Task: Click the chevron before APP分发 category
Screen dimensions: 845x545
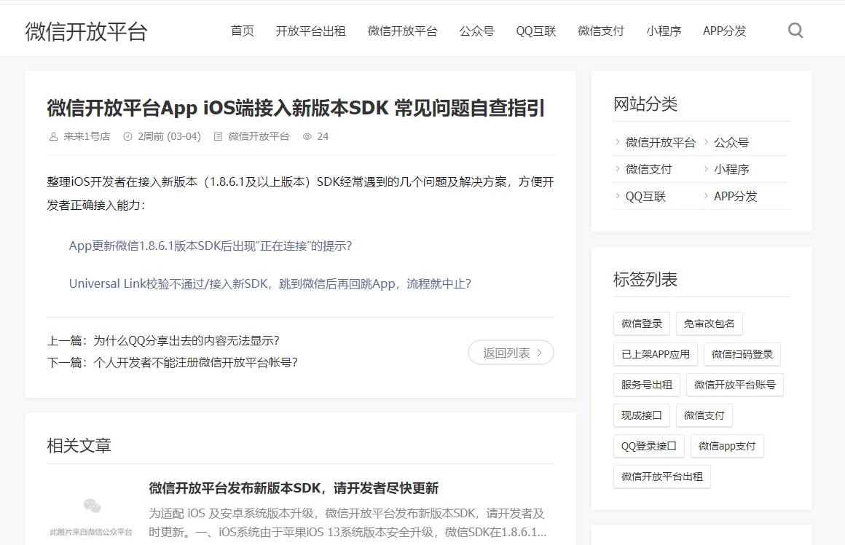Action: [706, 196]
